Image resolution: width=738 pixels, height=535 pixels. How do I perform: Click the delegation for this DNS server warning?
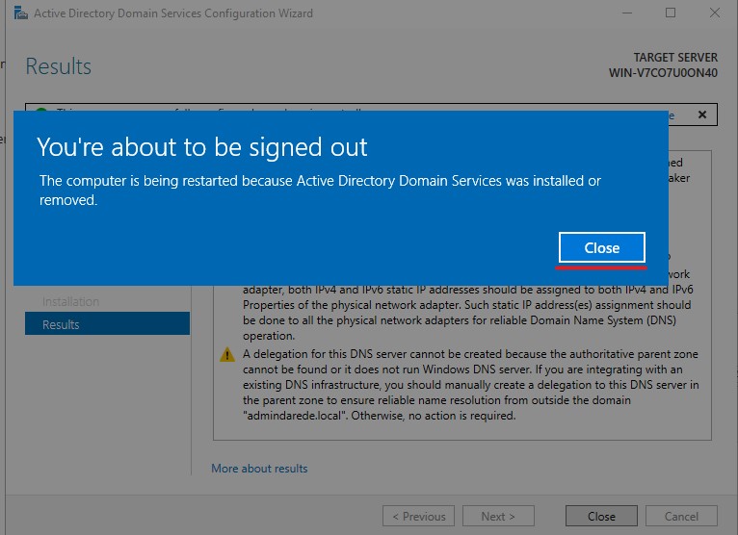tap(471, 385)
